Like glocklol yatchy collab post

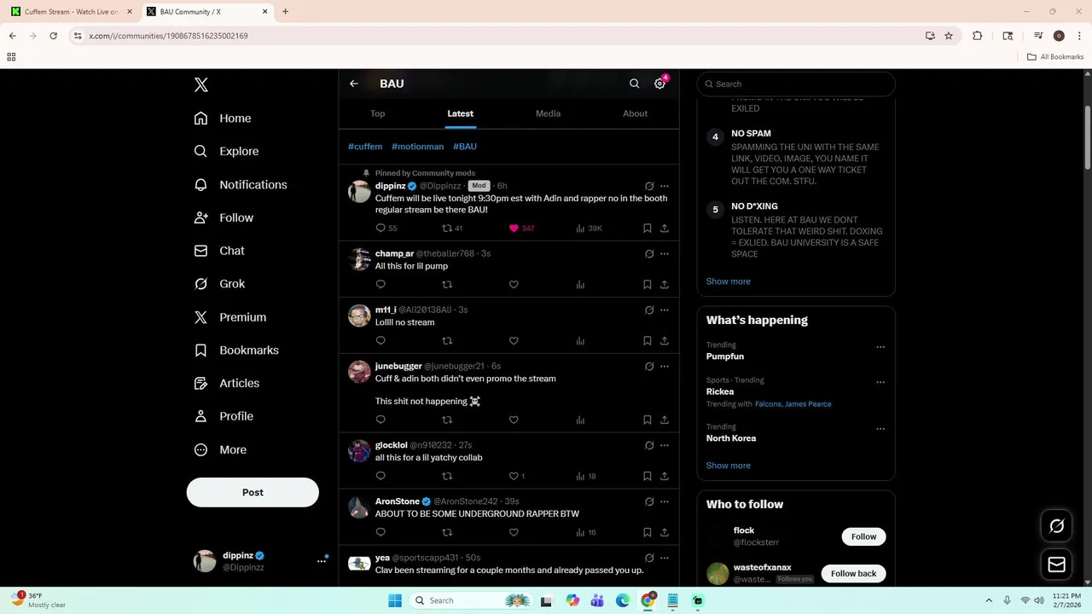[514, 476]
